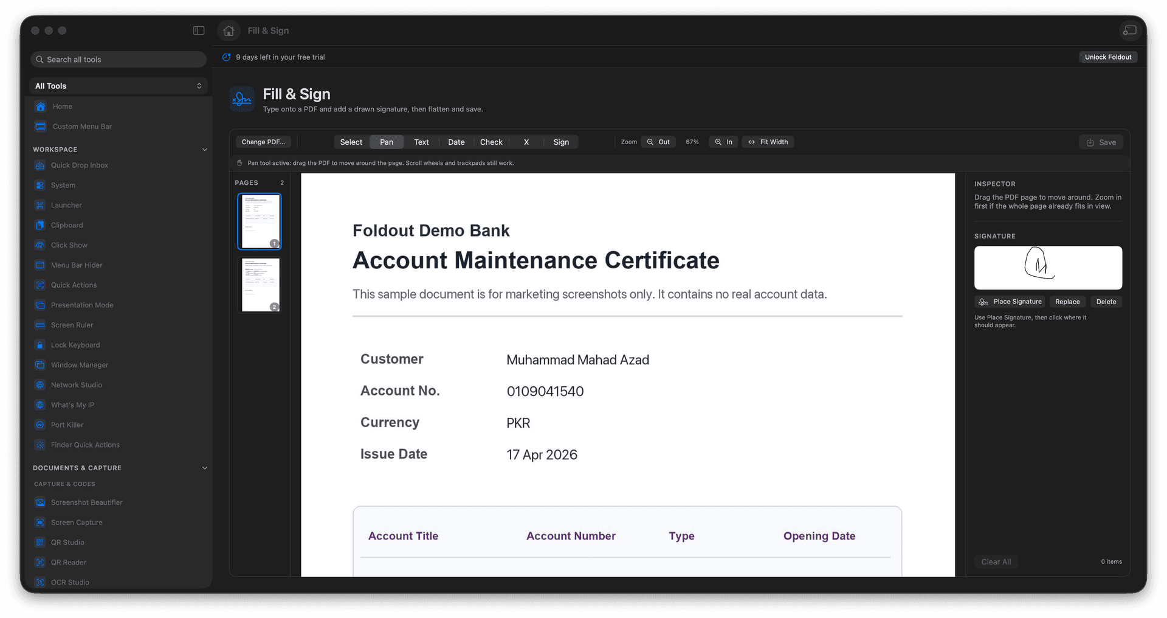1167x618 pixels.
Task: Delete the saved signature
Action: coord(1106,302)
